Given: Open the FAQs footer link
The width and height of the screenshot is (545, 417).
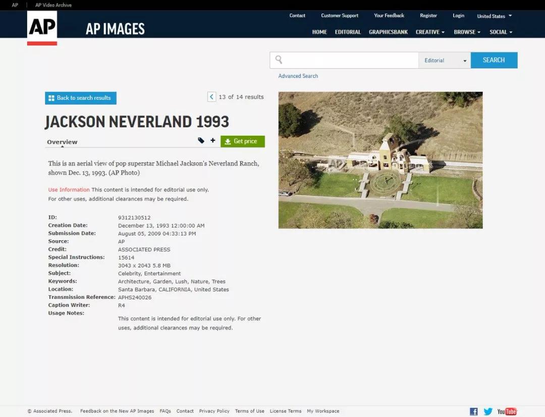Looking at the screenshot, I should coord(165,411).
